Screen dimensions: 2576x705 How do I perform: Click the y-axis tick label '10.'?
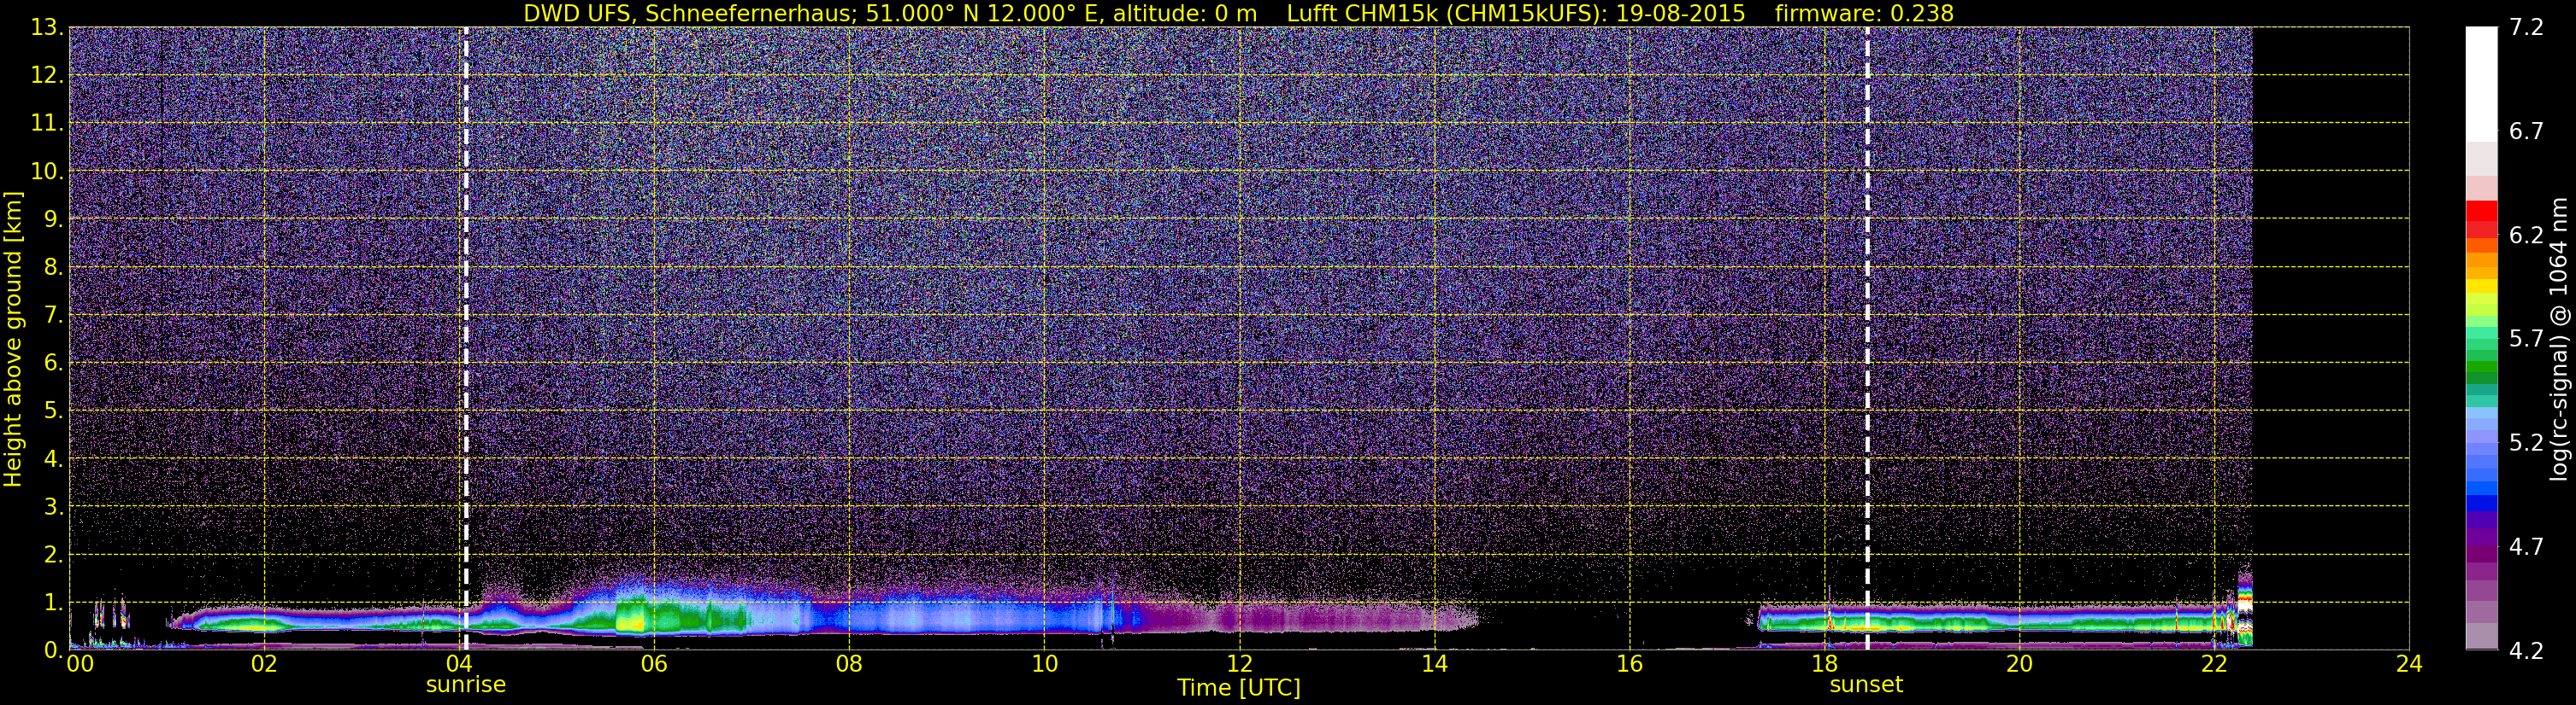point(47,172)
